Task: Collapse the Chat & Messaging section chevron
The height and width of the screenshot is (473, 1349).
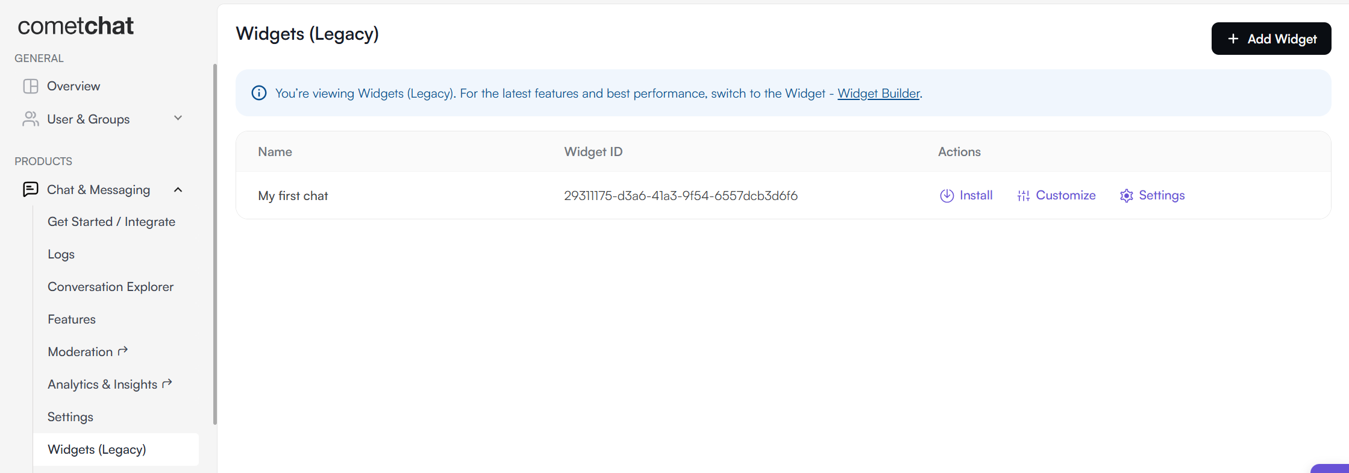Action: point(178,190)
